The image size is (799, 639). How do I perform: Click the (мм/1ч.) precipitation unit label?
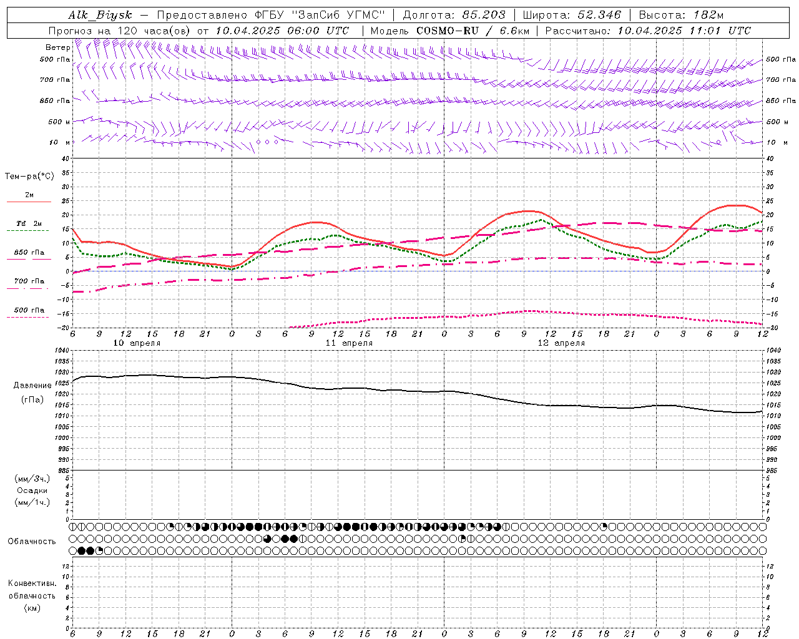[x=32, y=502]
